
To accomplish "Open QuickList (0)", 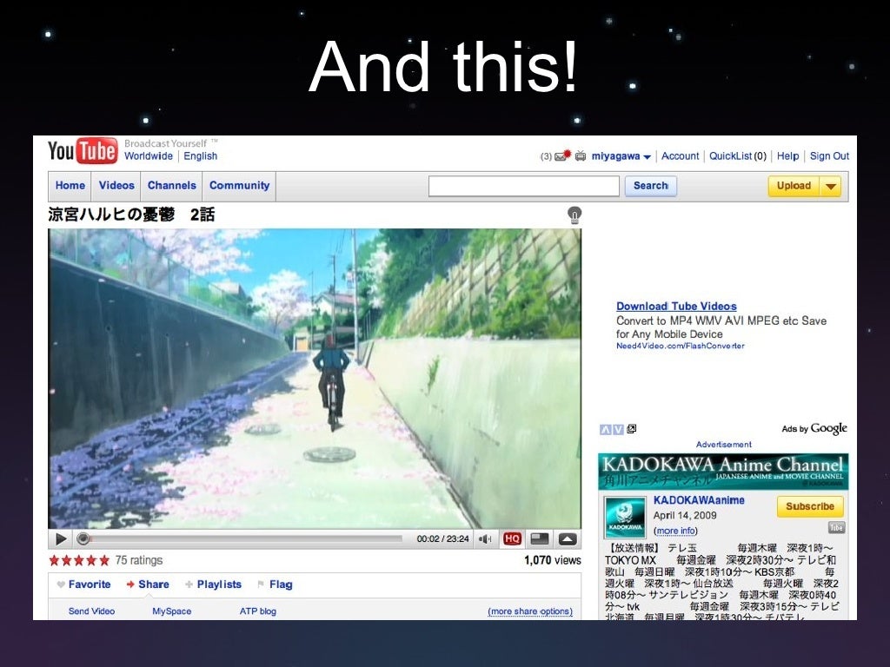I will pos(737,156).
